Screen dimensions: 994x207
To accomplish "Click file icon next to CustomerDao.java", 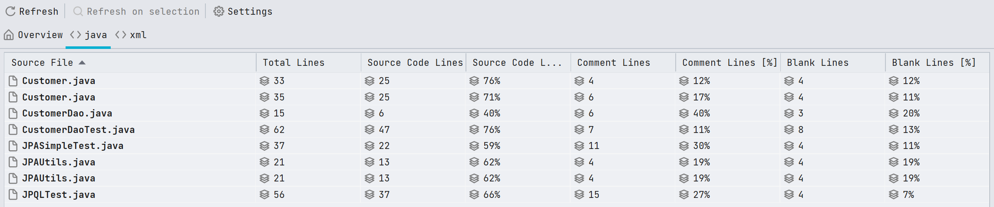I will click(13, 113).
